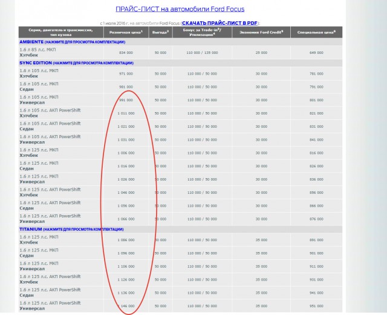Screen dimensions: 387x315
Task: Select the 649 000 special price cell
Action: pos(316,53)
